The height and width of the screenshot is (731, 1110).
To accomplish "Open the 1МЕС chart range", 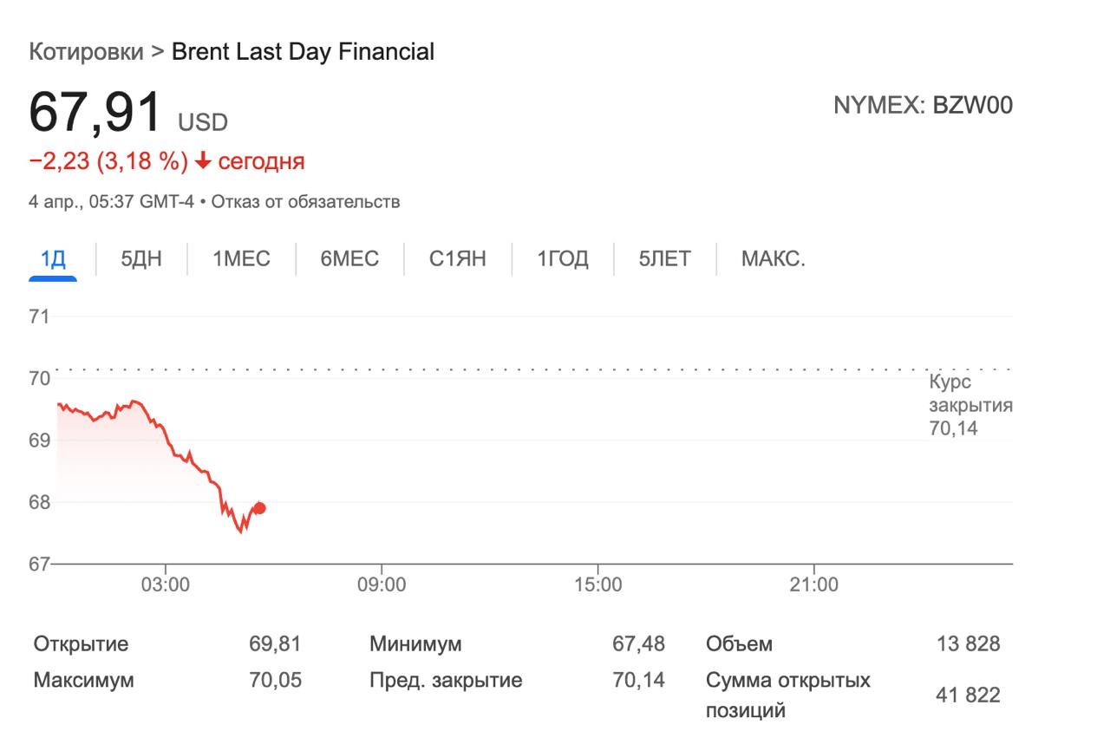I will (241, 258).
